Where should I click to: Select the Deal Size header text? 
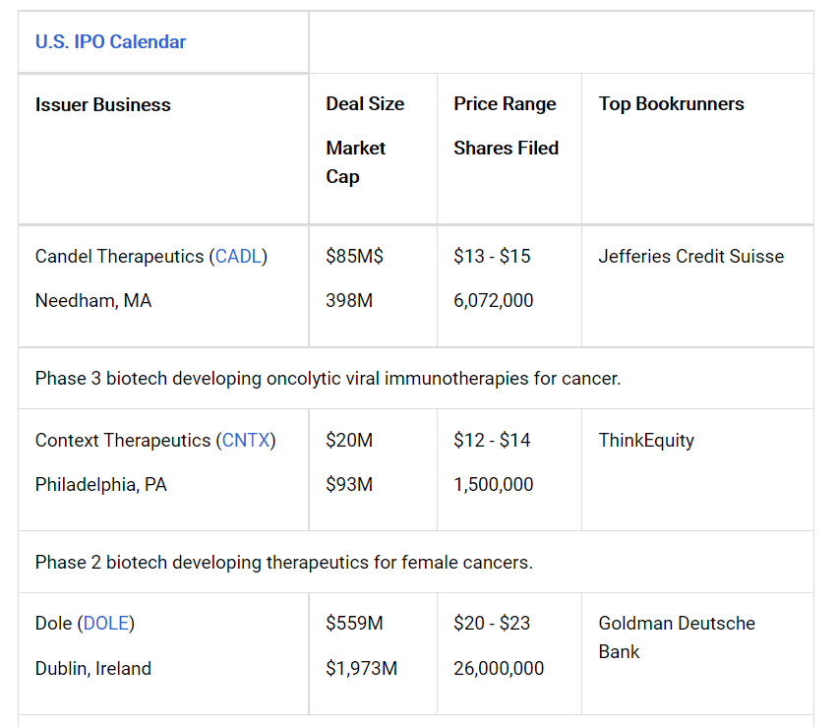pos(365,103)
